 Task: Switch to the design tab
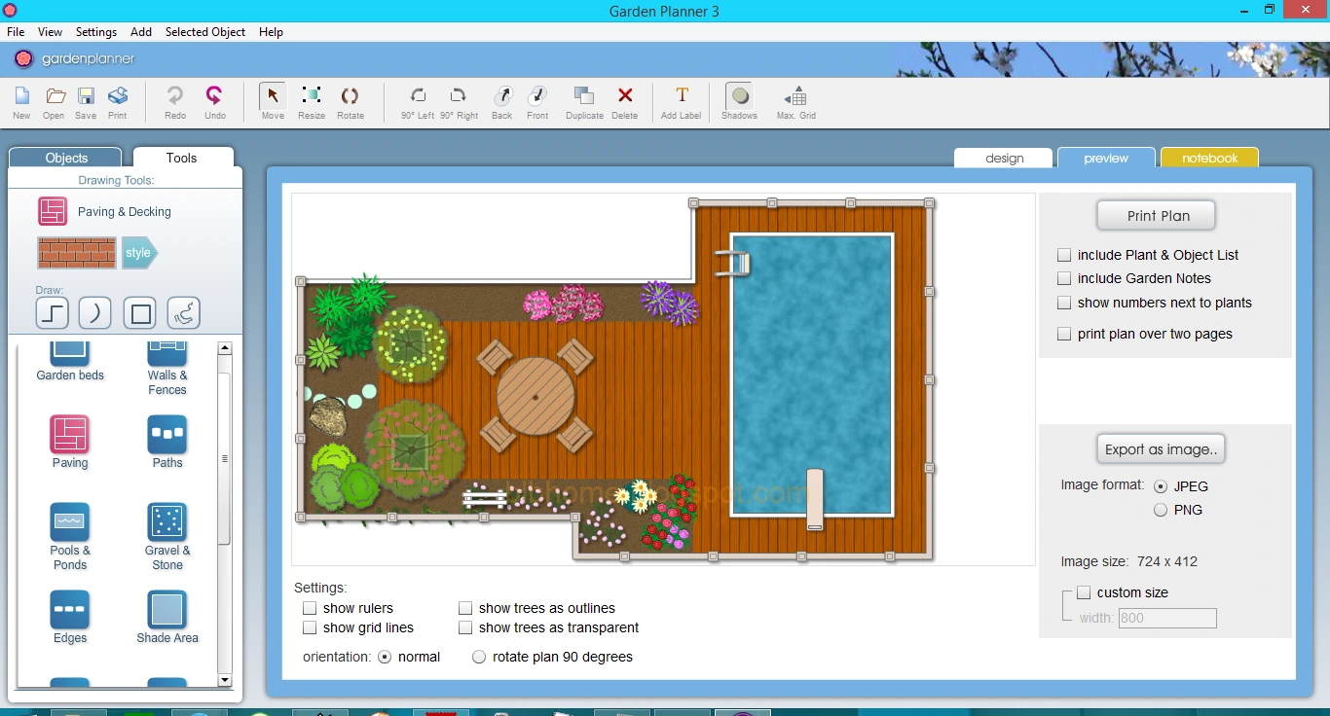pyautogui.click(x=1004, y=158)
